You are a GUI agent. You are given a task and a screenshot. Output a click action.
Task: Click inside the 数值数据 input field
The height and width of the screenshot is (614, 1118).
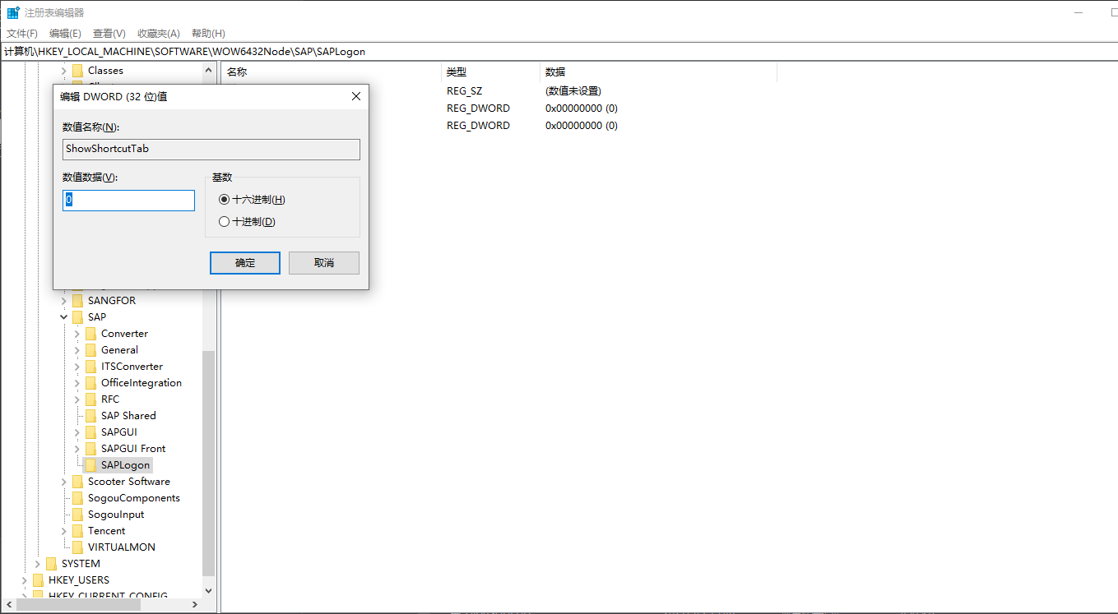pyautogui.click(x=128, y=200)
